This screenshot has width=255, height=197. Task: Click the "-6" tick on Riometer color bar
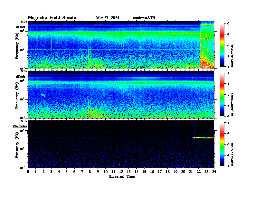(x=228, y=133)
